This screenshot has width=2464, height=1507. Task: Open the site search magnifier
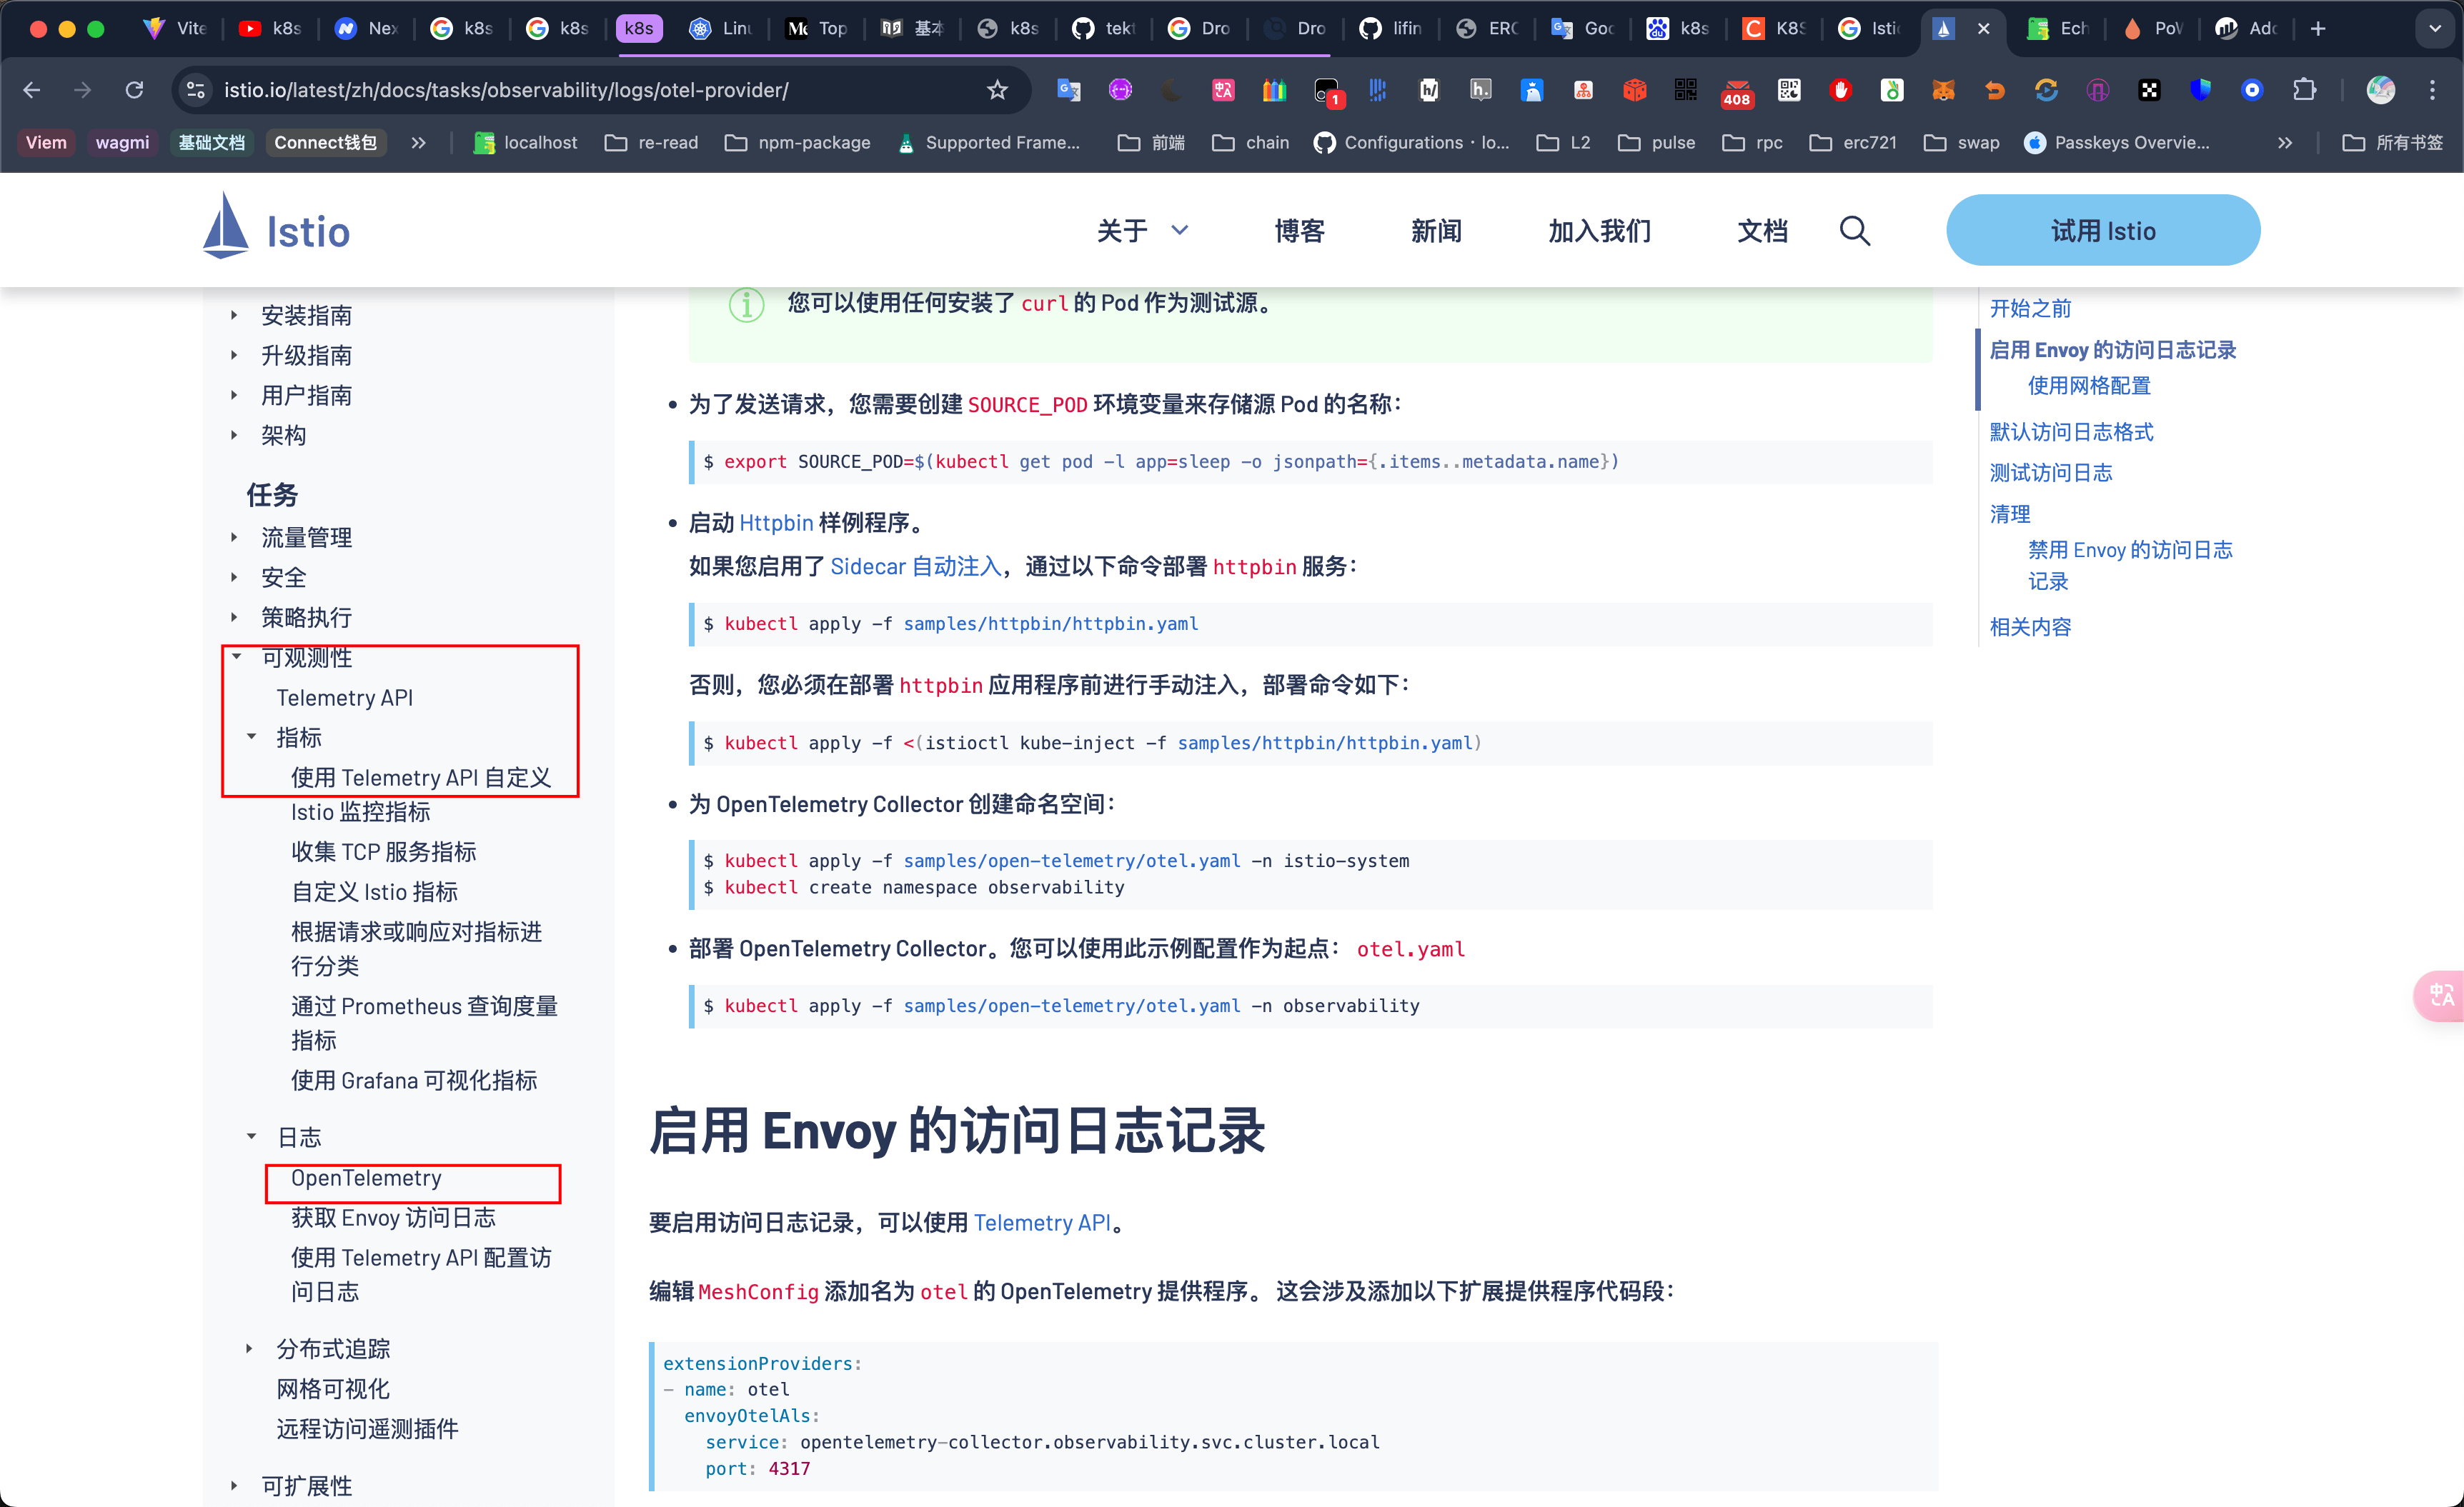[x=1855, y=231]
